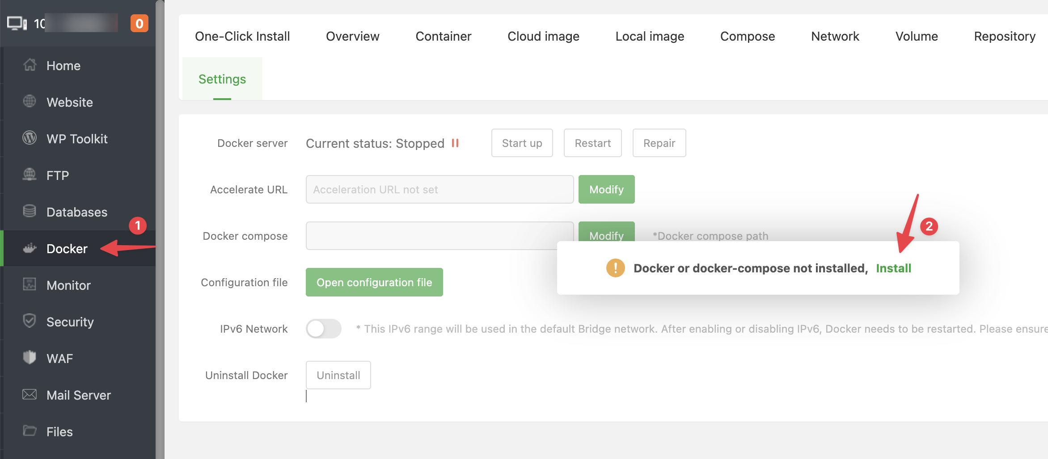Screen dimensions: 1048x459
Task: Click Modify next to Accelerate URL
Action: tap(606, 189)
